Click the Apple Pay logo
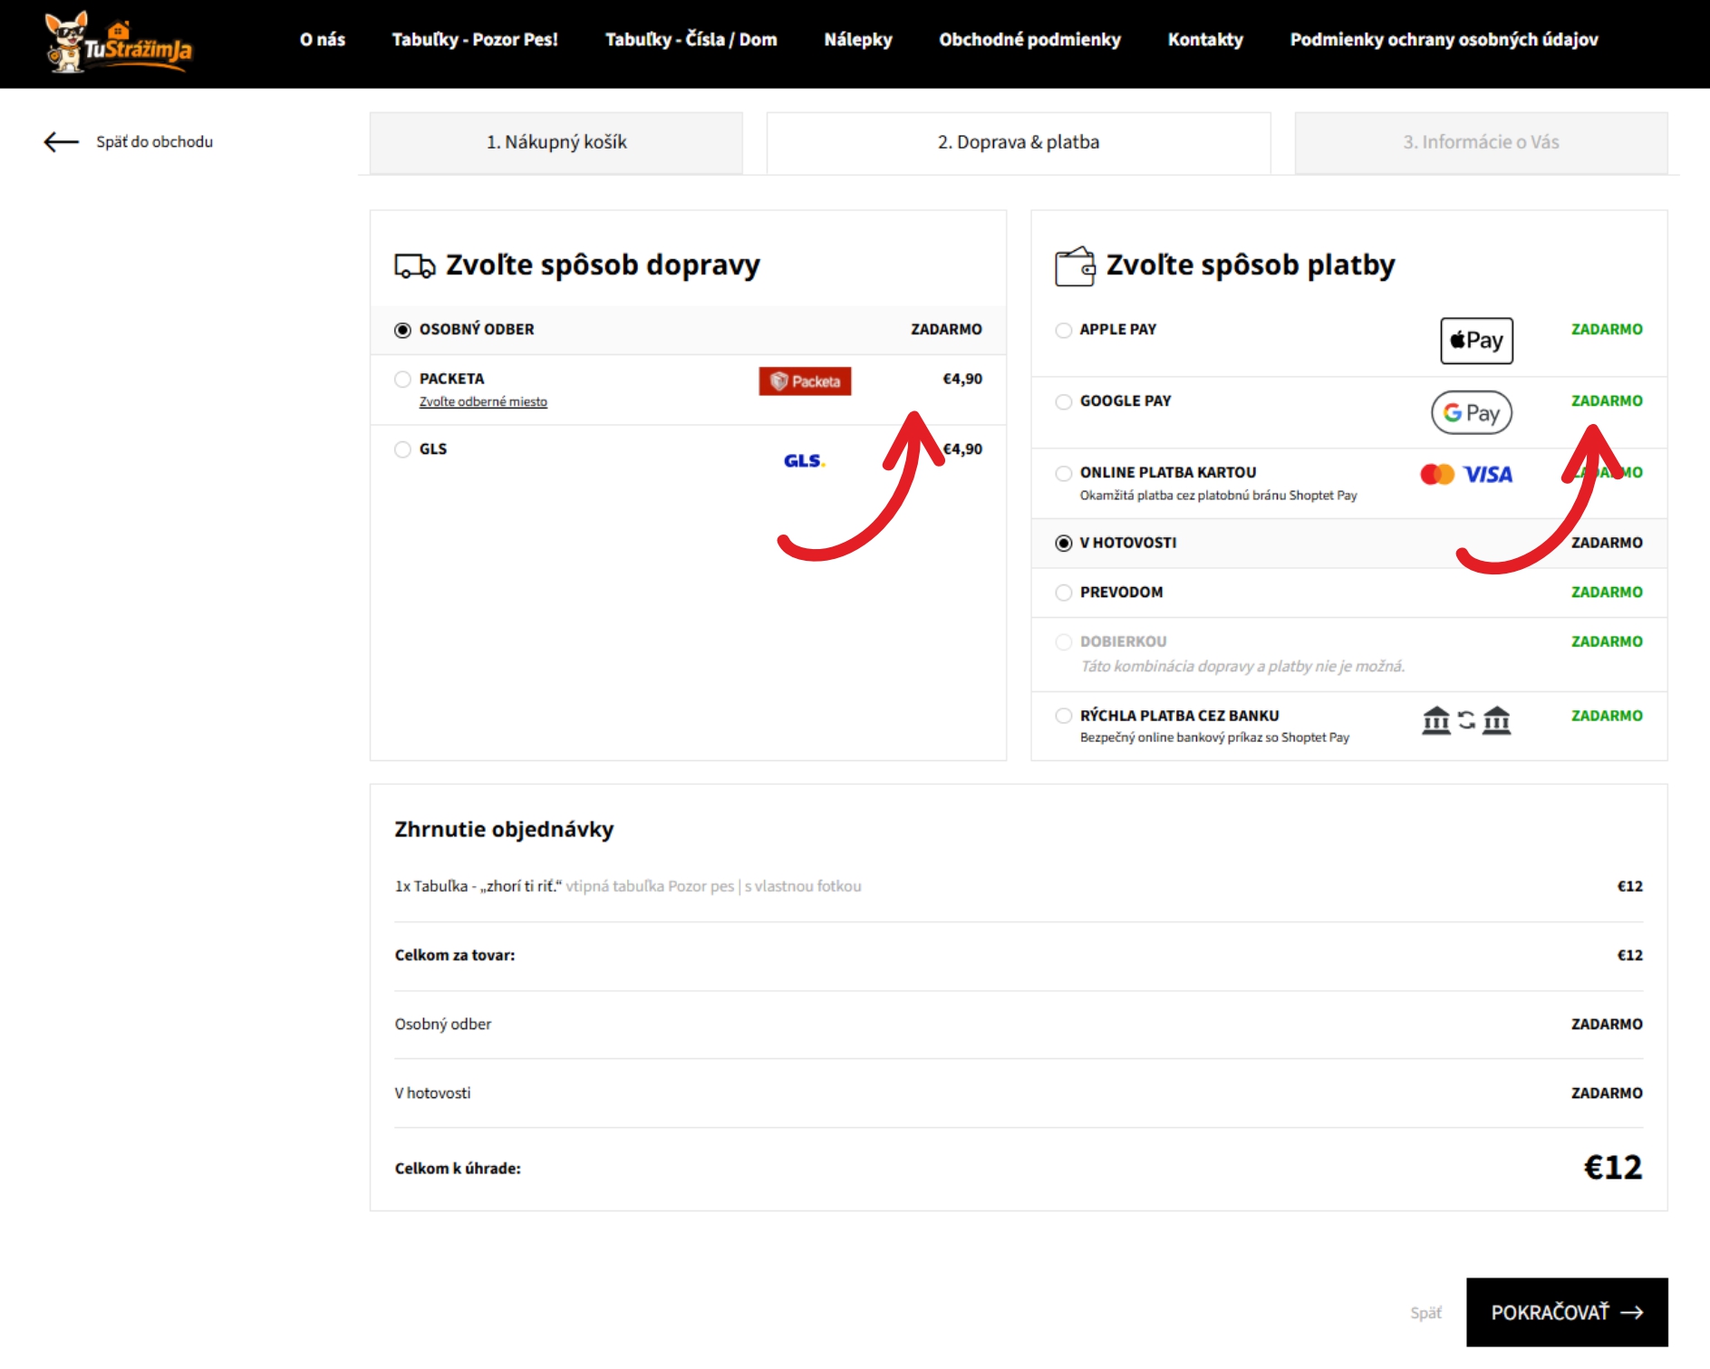Viewport: 1710px width, 1369px height. coord(1475,341)
